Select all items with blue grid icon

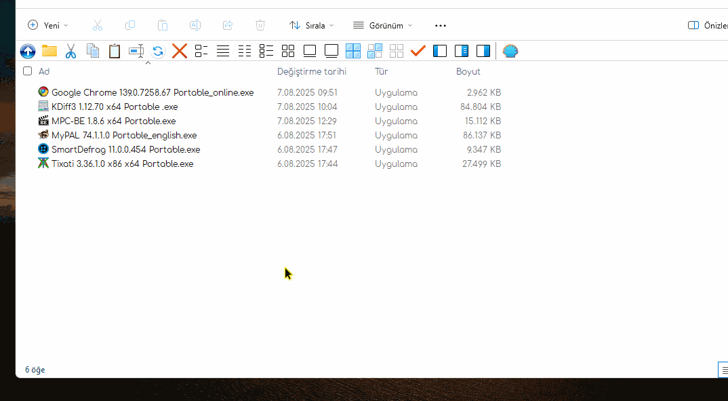click(353, 51)
